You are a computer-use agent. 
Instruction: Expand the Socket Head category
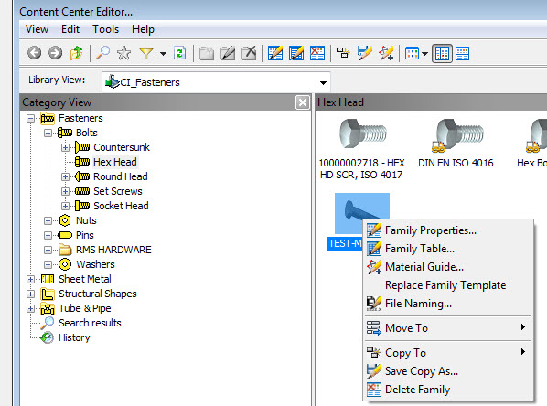click(x=65, y=207)
